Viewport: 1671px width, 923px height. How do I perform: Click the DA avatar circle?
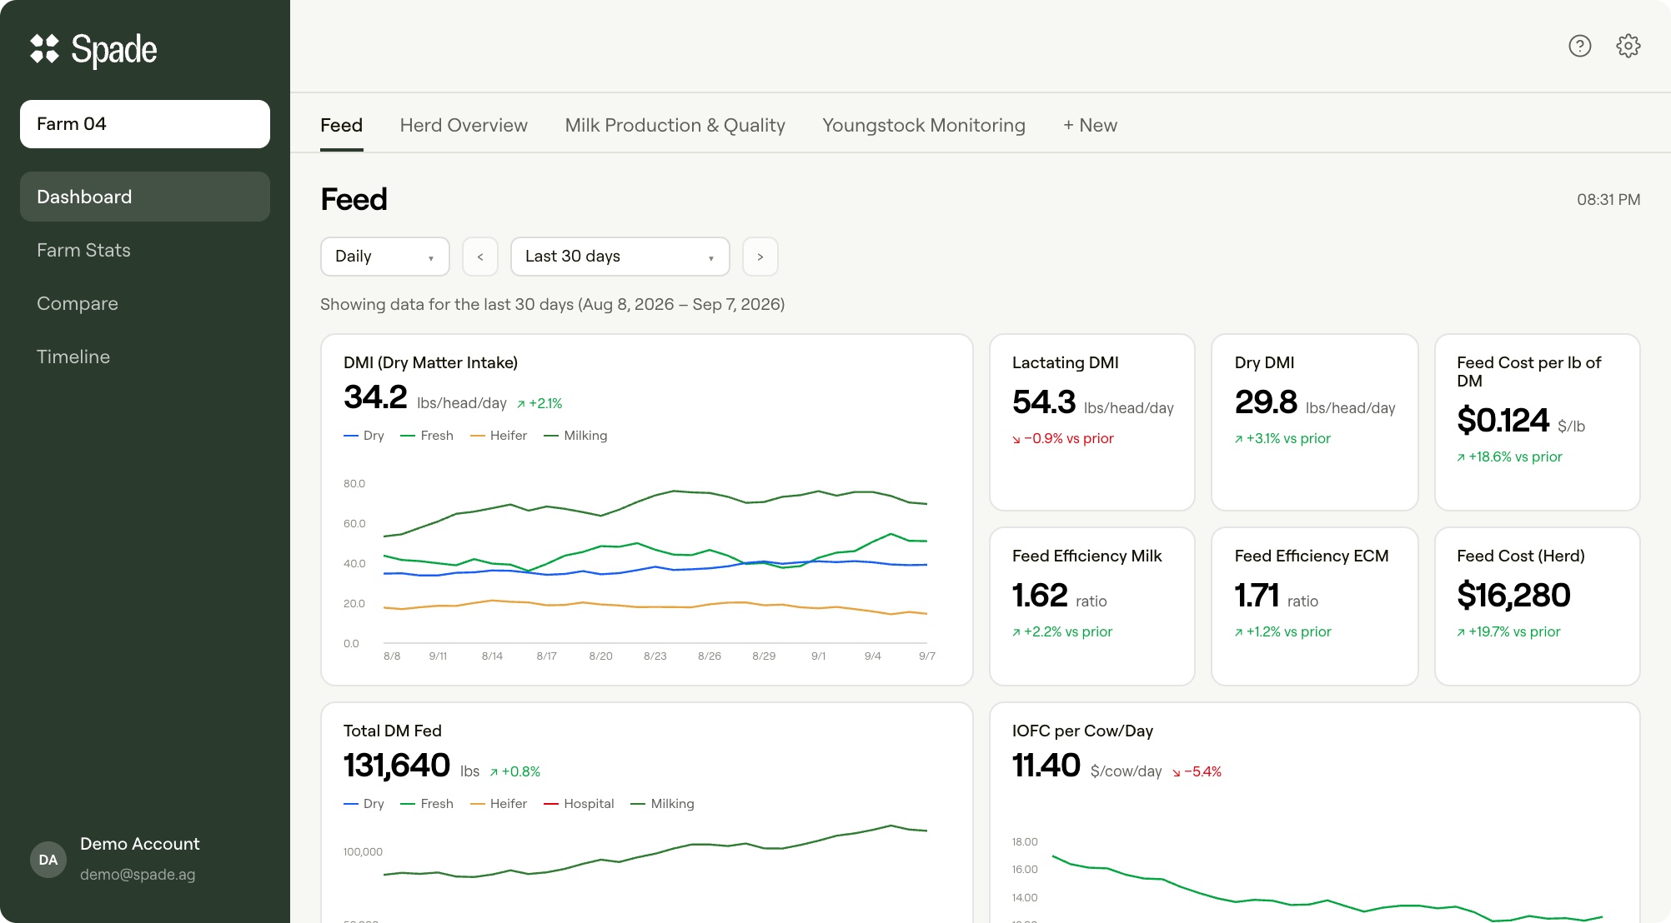point(48,860)
